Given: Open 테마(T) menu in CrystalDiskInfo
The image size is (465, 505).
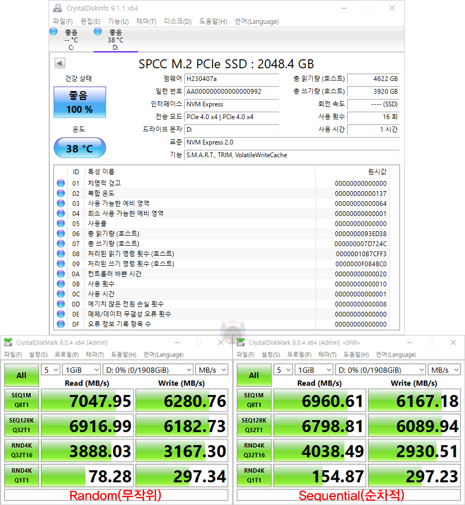Looking at the screenshot, I should click(x=146, y=21).
